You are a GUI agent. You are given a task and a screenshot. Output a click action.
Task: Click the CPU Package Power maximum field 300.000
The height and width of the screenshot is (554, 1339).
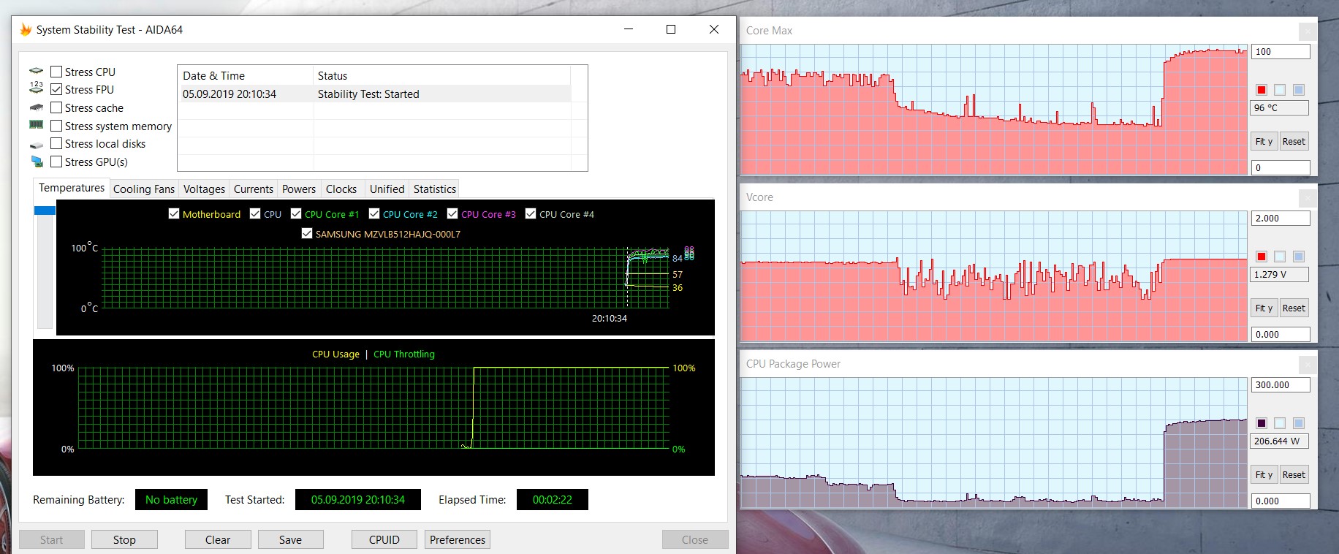[1281, 384]
